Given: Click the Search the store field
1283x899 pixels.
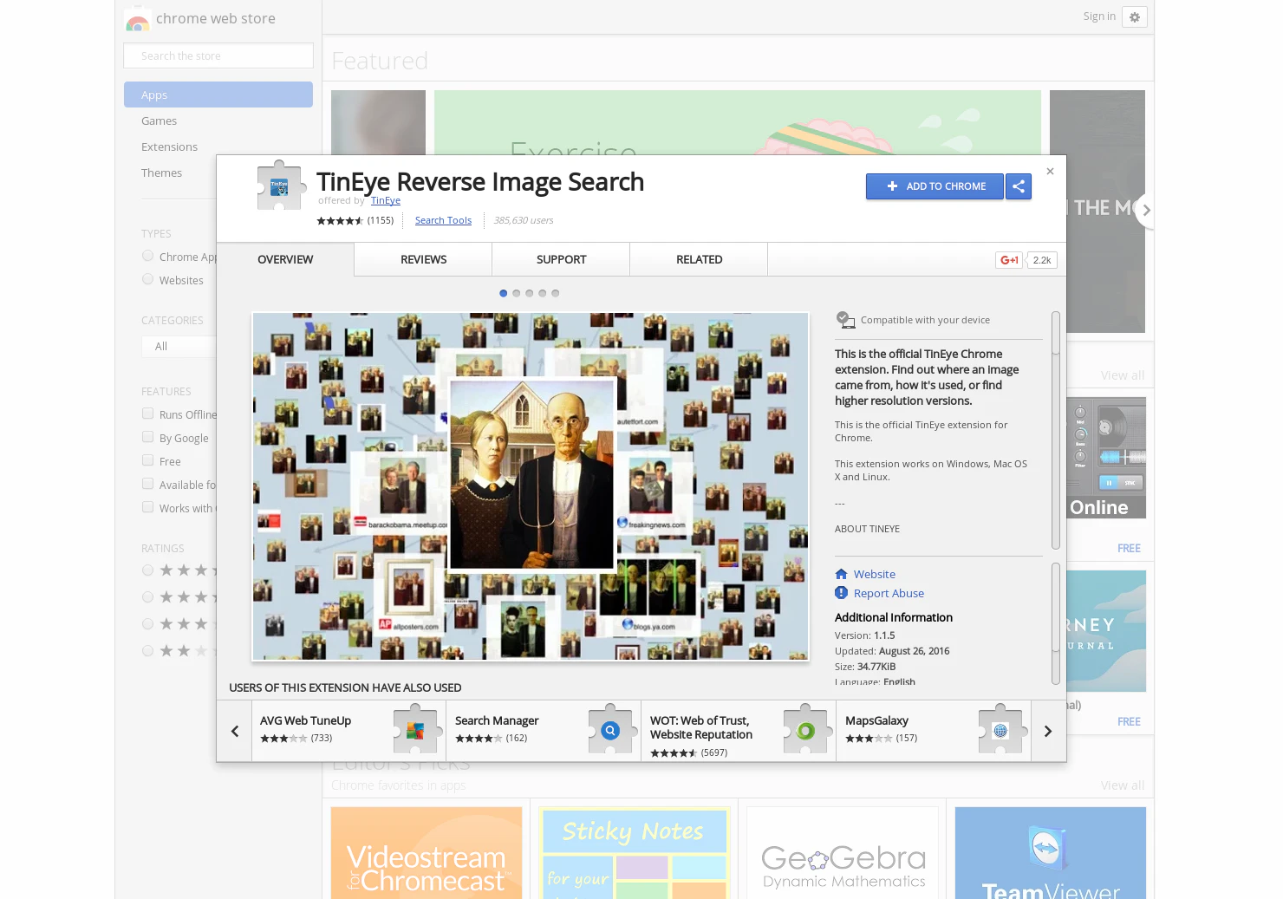Looking at the screenshot, I should tap(218, 55).
